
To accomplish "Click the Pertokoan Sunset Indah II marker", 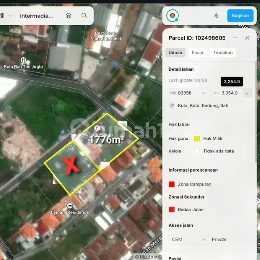I will (105, 28).
